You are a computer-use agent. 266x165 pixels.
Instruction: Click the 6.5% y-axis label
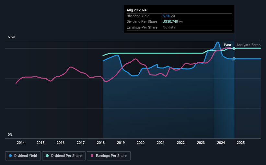pyautogui.click(x=12, y=37)
